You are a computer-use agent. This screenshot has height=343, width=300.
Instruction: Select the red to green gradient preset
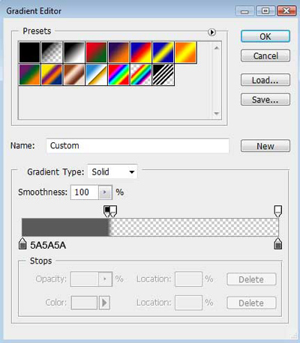click(96, 52)
